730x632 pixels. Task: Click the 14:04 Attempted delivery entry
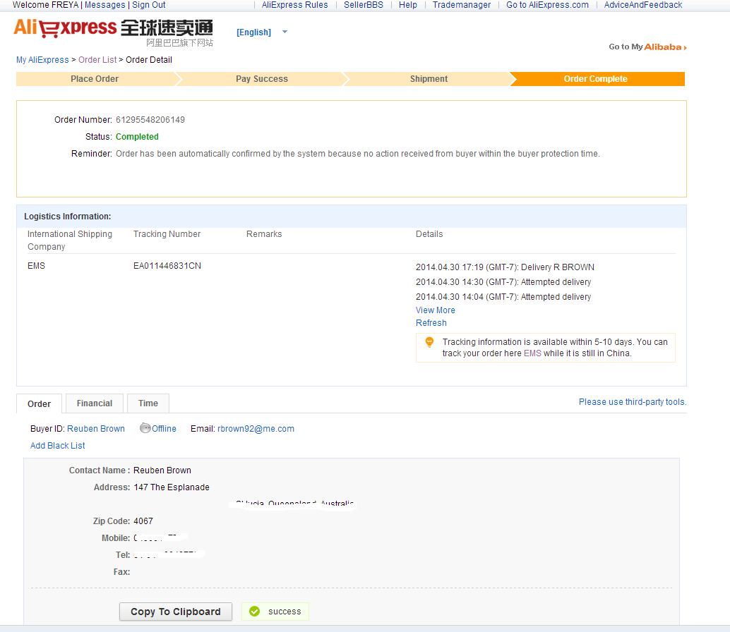click(503, 297)
